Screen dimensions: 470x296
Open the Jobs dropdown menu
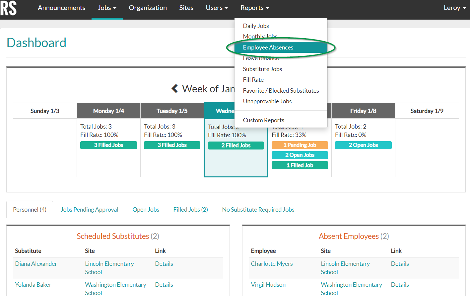(107, 8)
